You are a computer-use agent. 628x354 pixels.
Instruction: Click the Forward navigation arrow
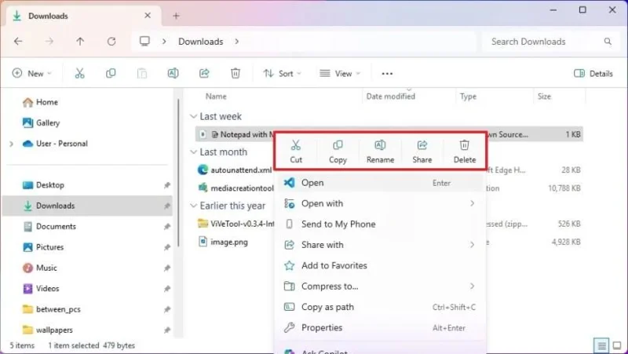49,42
